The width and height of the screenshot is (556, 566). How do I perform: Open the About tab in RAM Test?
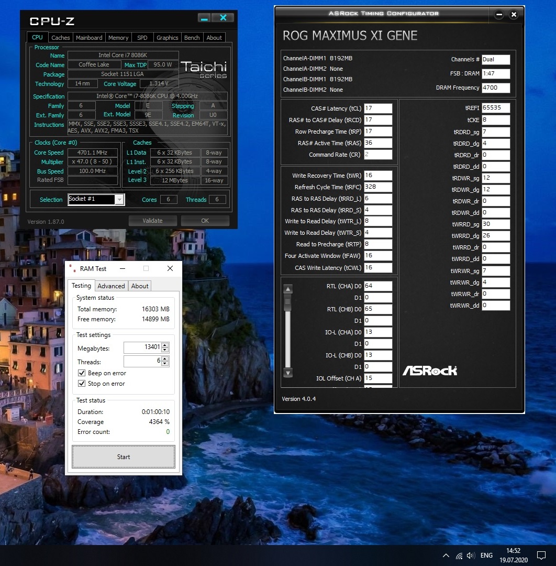pos(140,286)
